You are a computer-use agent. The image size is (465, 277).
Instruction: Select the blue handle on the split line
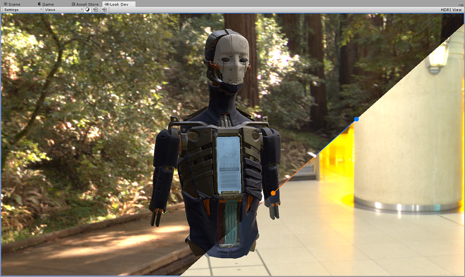(x=357, y=119)
